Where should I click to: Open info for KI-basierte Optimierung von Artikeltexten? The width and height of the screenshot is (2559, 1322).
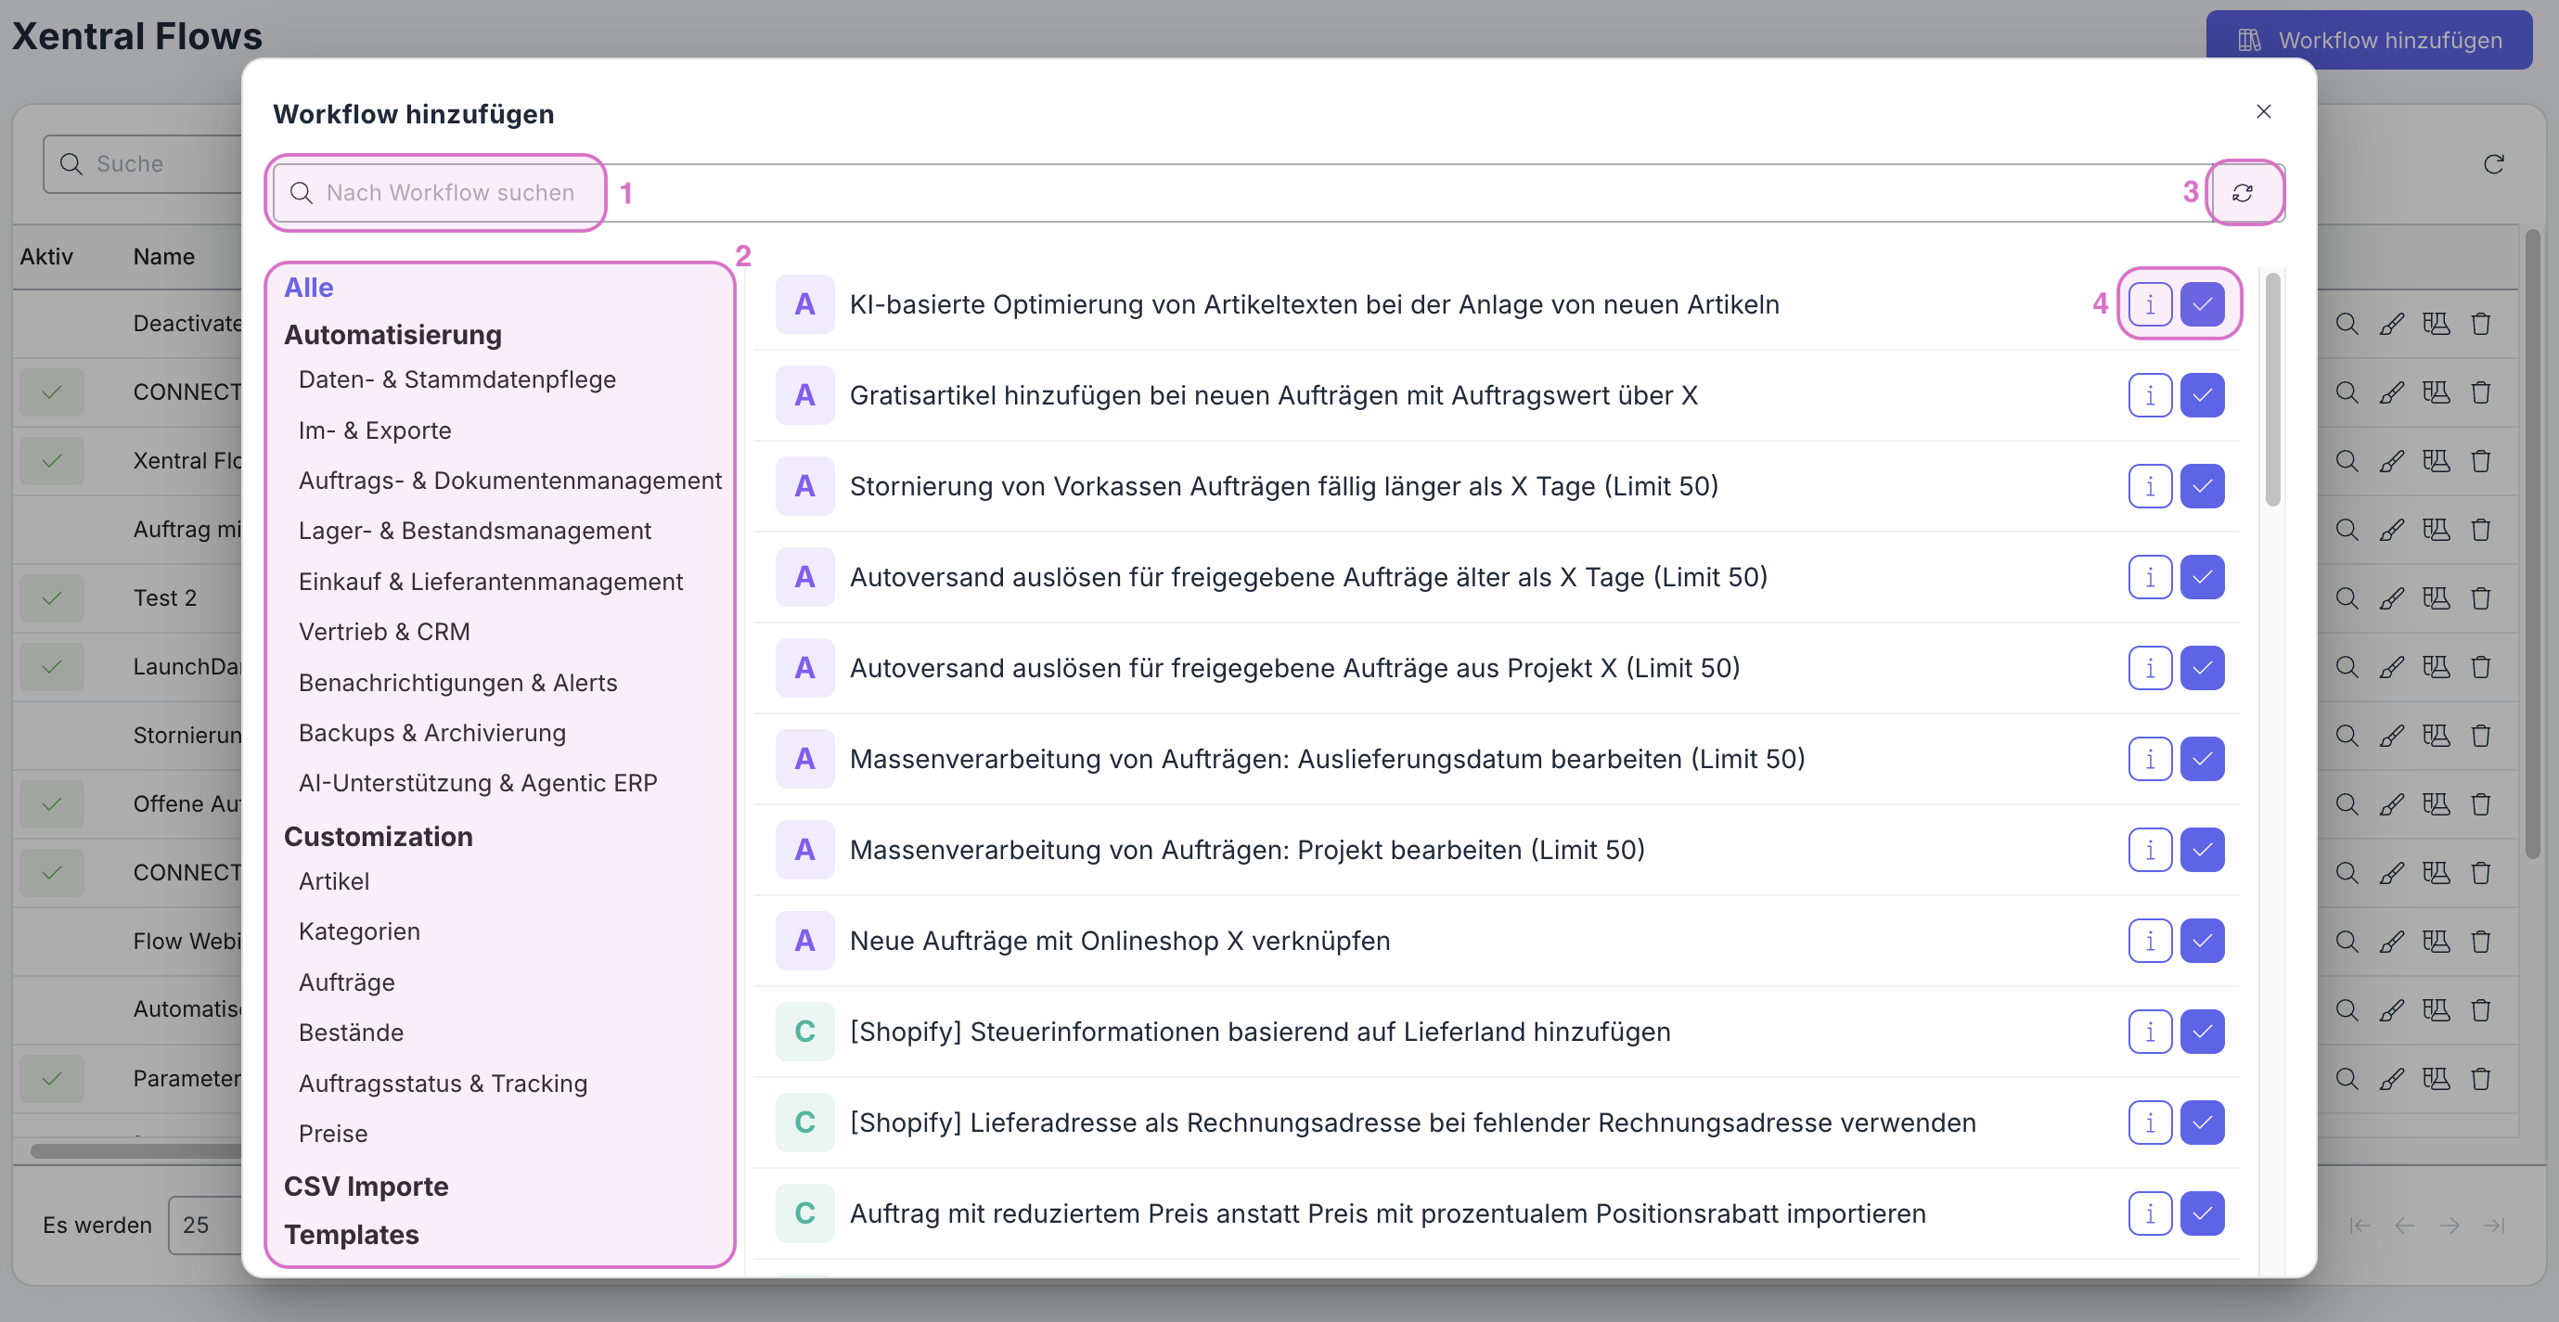pos(2150,304)
